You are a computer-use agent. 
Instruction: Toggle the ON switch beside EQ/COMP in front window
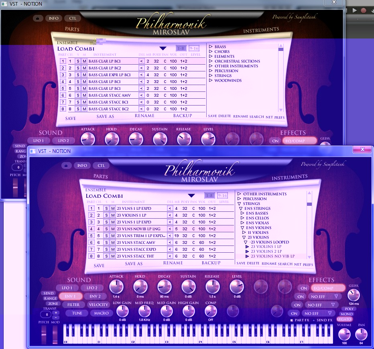304,288
